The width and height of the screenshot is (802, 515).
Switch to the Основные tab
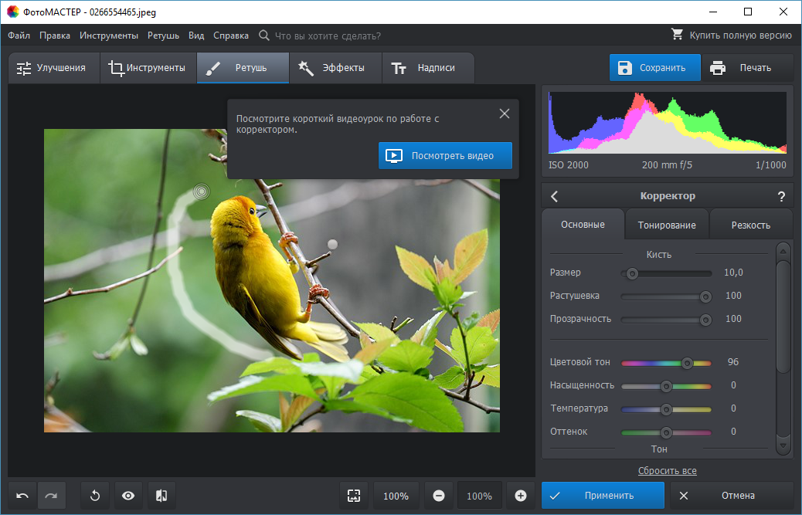583,224
